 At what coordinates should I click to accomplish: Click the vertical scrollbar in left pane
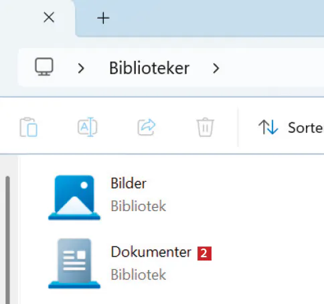[8, 240]
